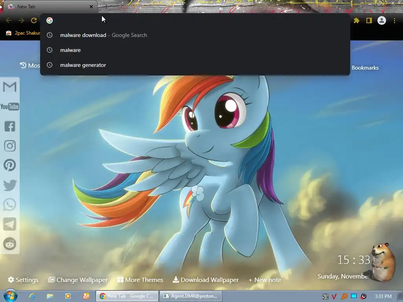This screenshot has height=302, width=403.
Task: Open the Twitter shortcut in the sidebar
Action: pyautogui.click(x=10, y=185)
